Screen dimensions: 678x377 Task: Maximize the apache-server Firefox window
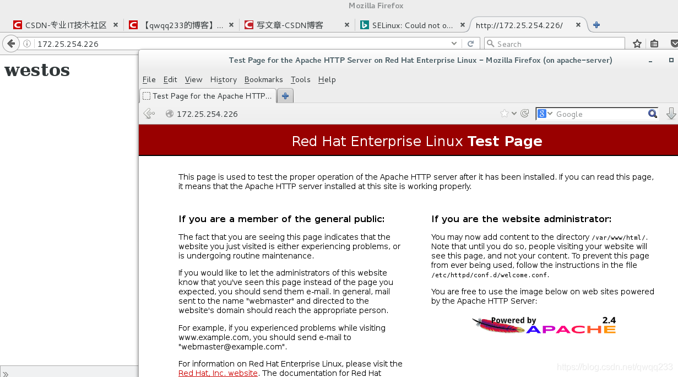(671, 60)
